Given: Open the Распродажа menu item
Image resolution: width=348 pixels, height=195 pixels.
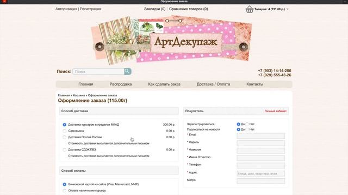Looking at the screenshot, I should click(x=121, y=84).
